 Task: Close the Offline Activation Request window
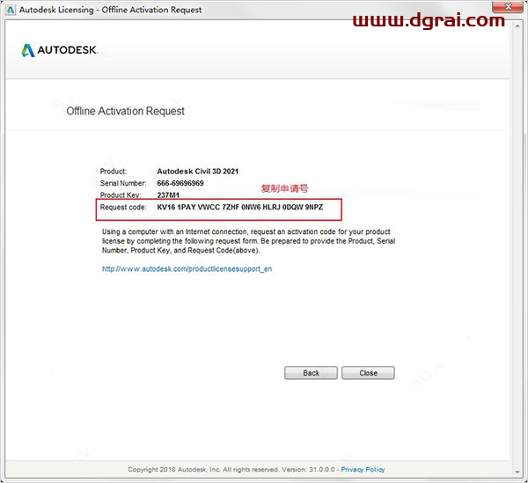(509, 7)
